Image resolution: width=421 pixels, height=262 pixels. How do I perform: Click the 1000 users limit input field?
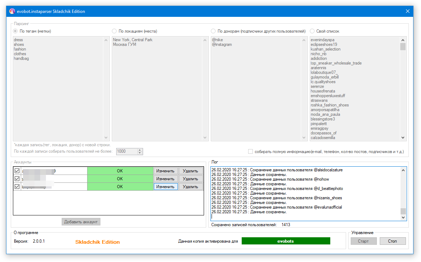(126, 152)
